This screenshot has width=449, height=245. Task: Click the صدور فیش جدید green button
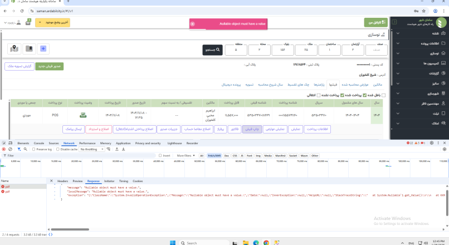[x=49, y=66]
